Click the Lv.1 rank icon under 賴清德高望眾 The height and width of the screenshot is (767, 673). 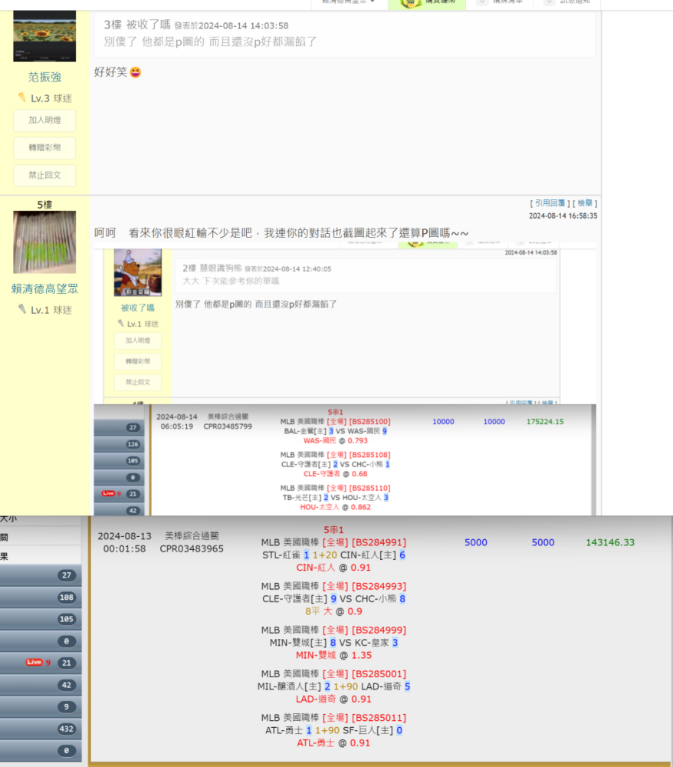pyautogui.click(x=22, y=310)
